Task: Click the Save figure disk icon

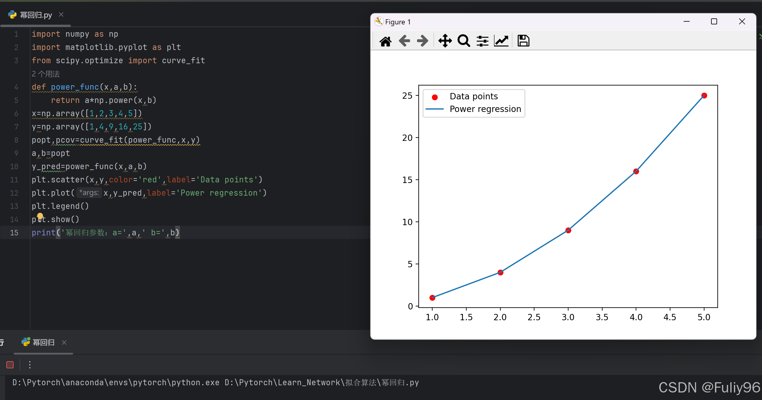Action: (523, 41)
